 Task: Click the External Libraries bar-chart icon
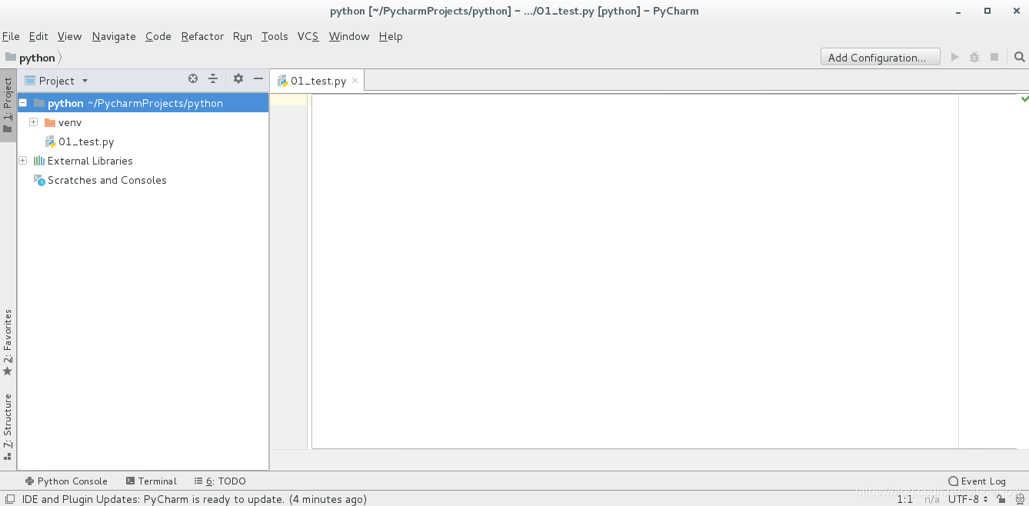pos(39,161)
